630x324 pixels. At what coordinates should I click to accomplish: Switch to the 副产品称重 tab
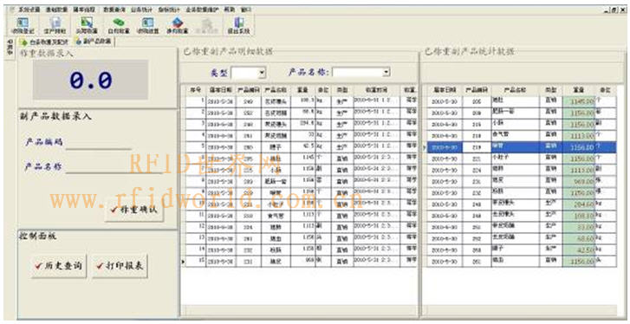click(94, 42)
